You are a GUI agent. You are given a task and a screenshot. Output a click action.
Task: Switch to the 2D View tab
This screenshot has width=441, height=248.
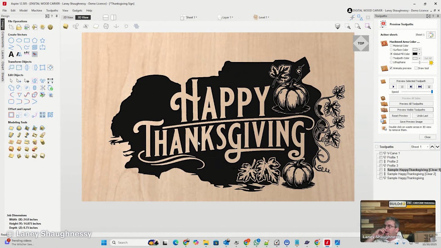[x=68, y=17]
